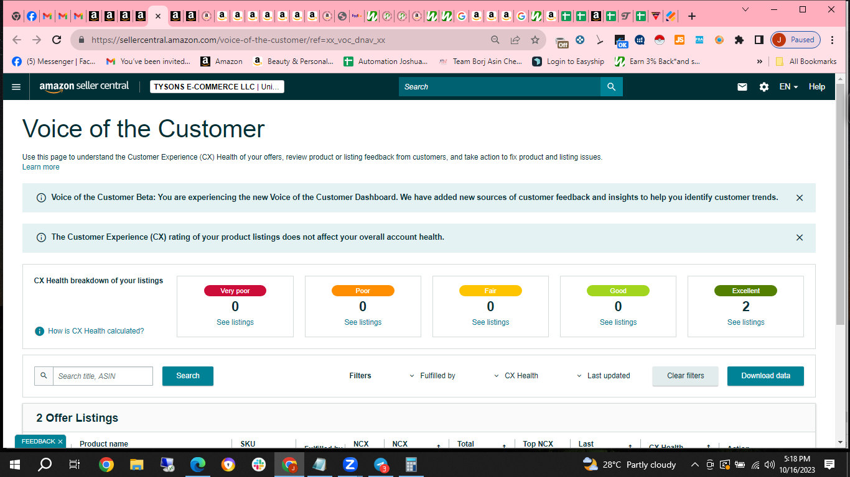
Task: Click the browser address bar URL
Action: coord(238,40)
